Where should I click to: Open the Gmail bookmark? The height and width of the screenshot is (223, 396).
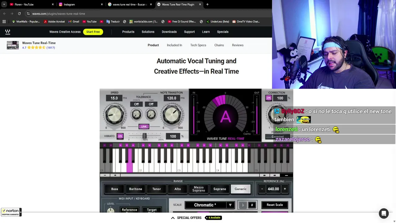tap(73, 22)
